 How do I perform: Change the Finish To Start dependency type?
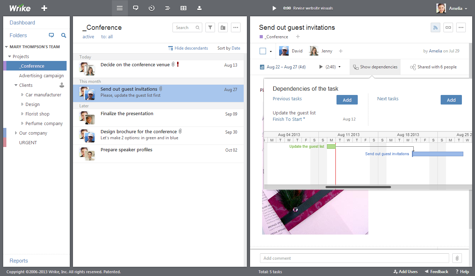(289, 119)
